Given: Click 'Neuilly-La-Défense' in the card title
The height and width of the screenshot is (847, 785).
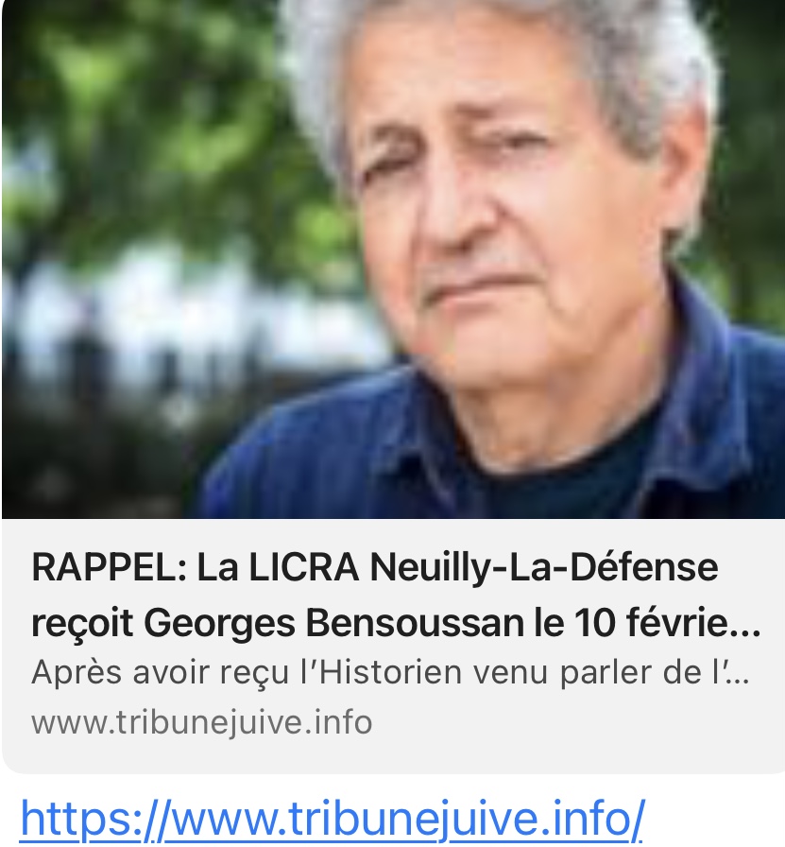Looking at the screenshot, I should coord(544,569).
